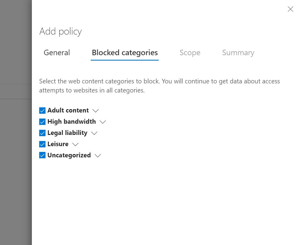Click the Legal liability label

coord(67,133)
